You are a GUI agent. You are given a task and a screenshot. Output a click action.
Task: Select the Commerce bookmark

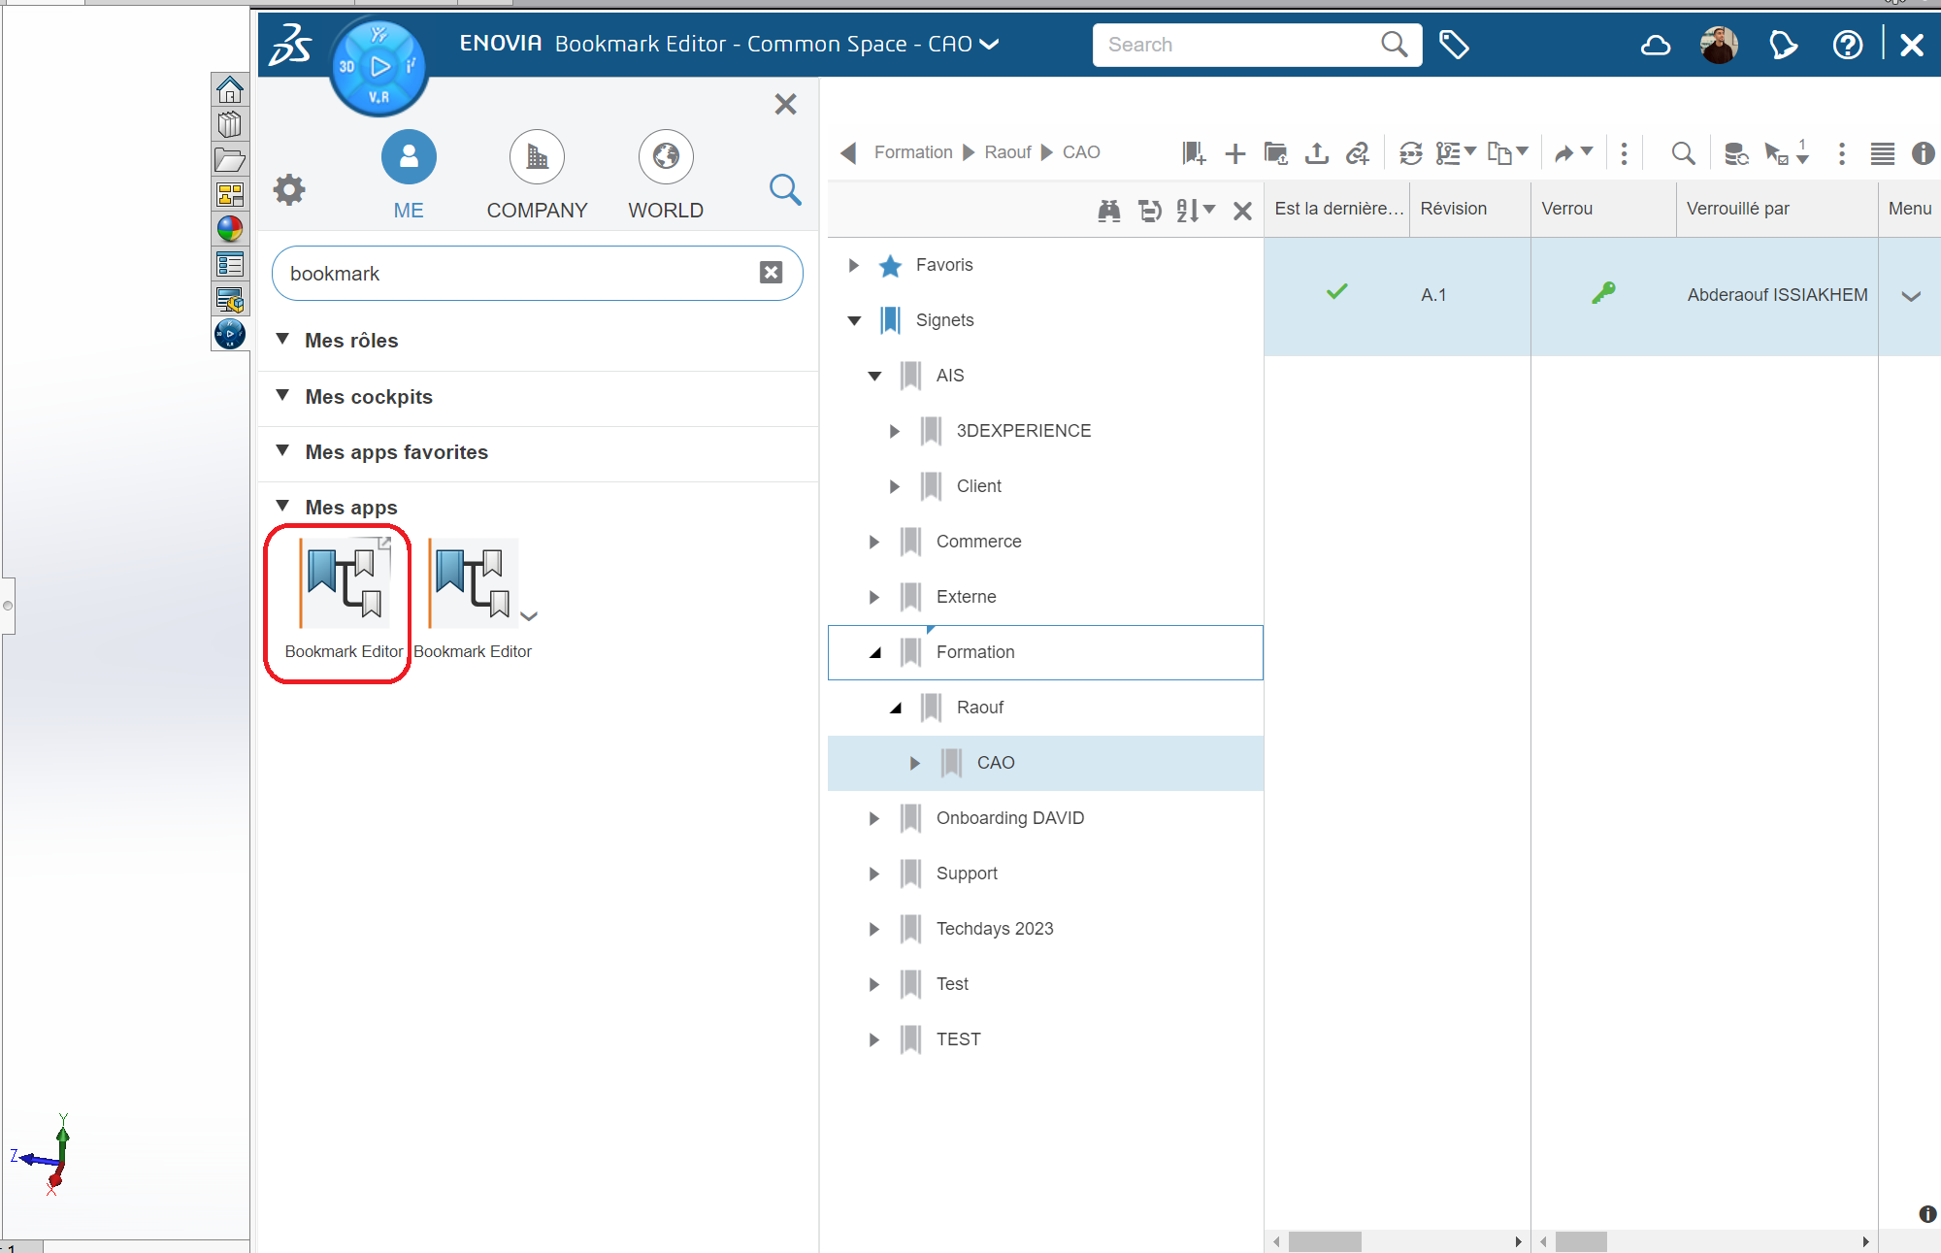[978, 542]
